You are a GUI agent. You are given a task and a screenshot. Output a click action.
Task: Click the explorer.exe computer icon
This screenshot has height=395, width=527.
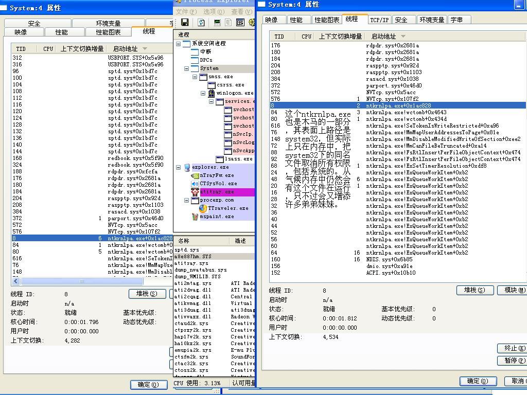click(x=187, y=167)
